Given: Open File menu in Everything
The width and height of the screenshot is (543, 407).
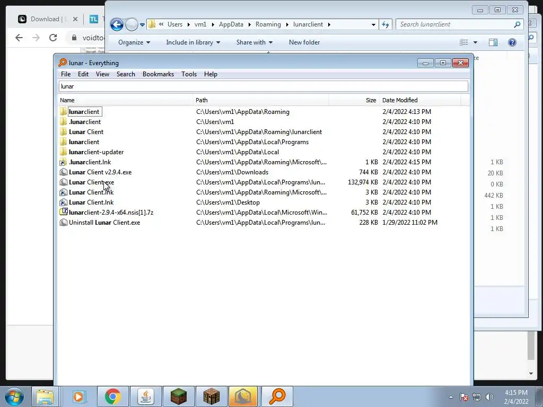Looking at the screenshot, I should click(x=66, y=74).
